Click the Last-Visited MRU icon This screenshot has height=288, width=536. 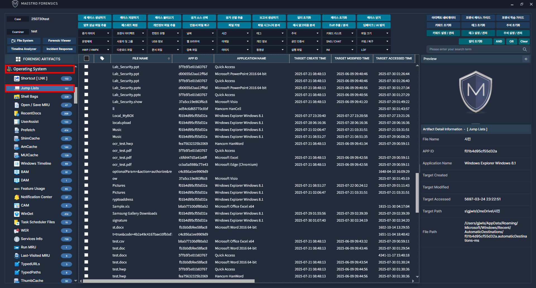(17, 256)
